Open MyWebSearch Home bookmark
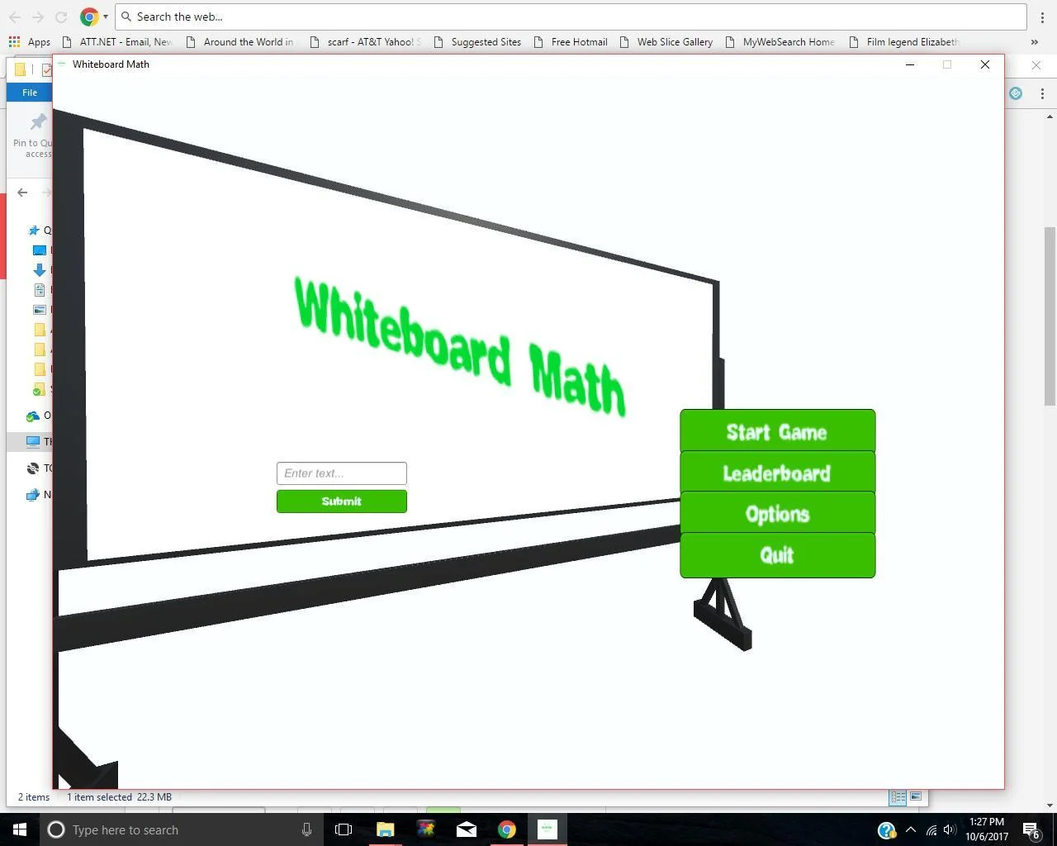 pos(780,41)
